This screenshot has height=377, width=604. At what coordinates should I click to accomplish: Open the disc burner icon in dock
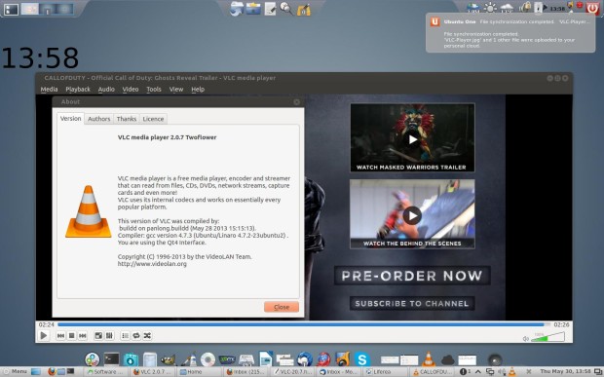point(208,359)
